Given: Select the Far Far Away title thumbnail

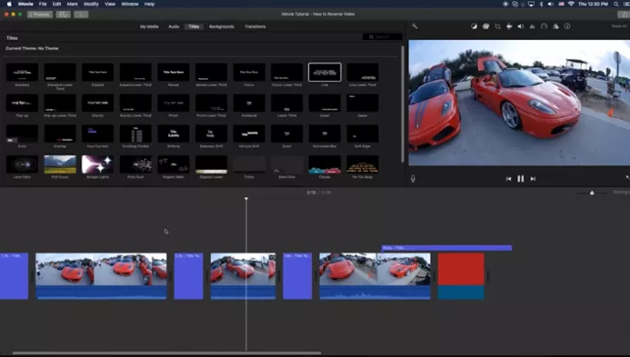Looking at the screenshot, I should (x=363, y=164).
